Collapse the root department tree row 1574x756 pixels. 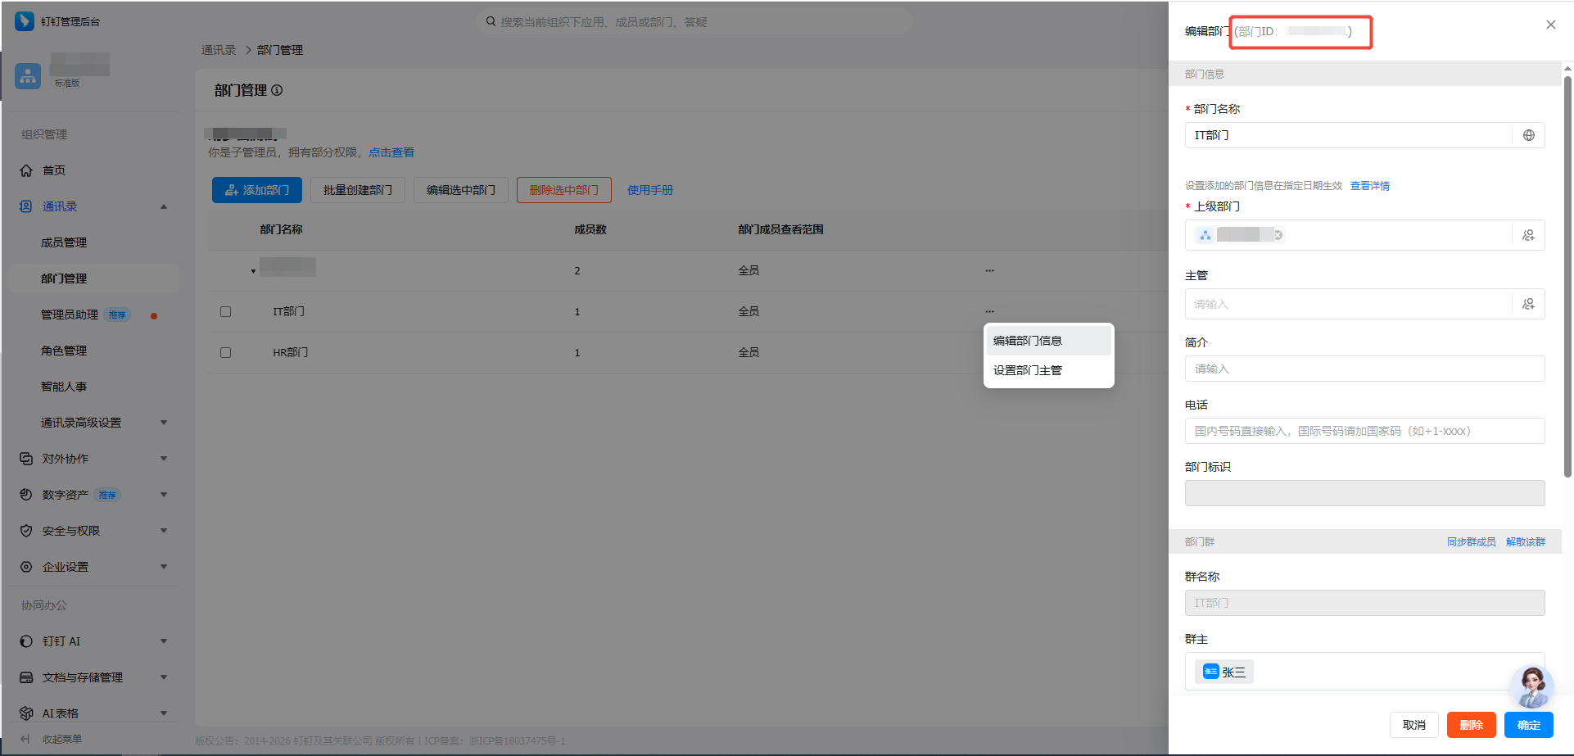click(x=253, y=271)
